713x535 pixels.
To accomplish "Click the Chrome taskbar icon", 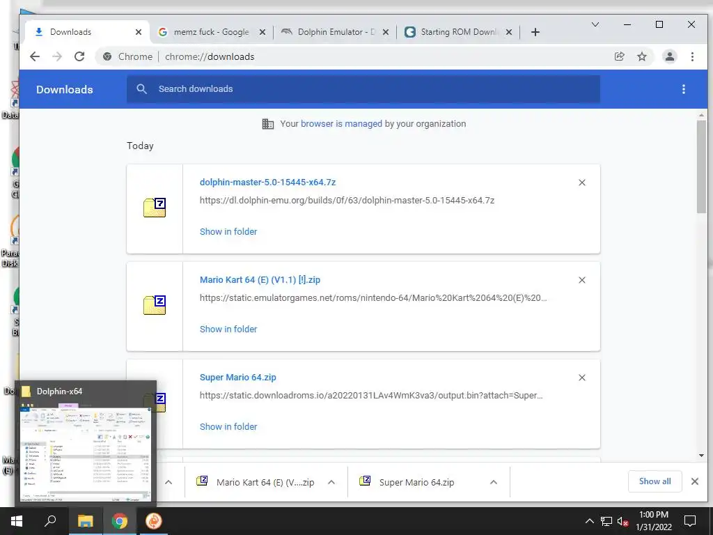I will (120, 521).
